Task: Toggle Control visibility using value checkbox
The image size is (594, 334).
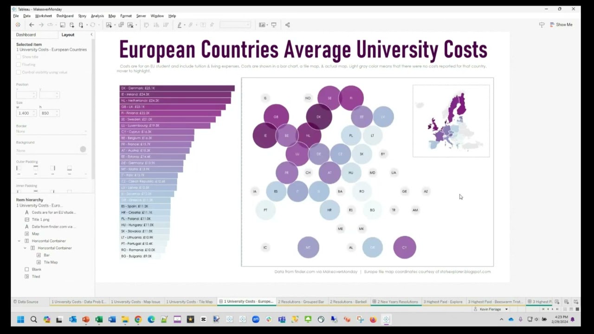Action: click(19, 72)
